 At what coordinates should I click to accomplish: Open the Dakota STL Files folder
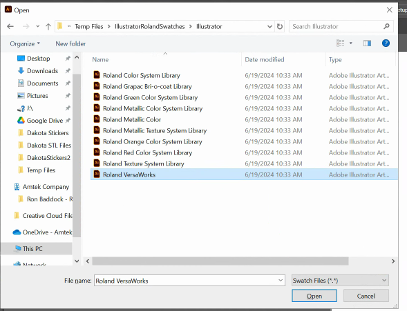click(49, 146)
